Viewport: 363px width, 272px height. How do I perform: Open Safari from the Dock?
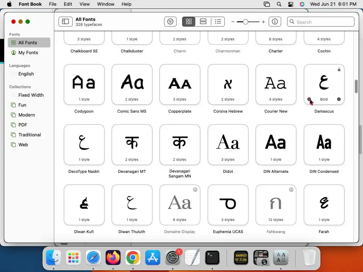(x=93, y=258)
